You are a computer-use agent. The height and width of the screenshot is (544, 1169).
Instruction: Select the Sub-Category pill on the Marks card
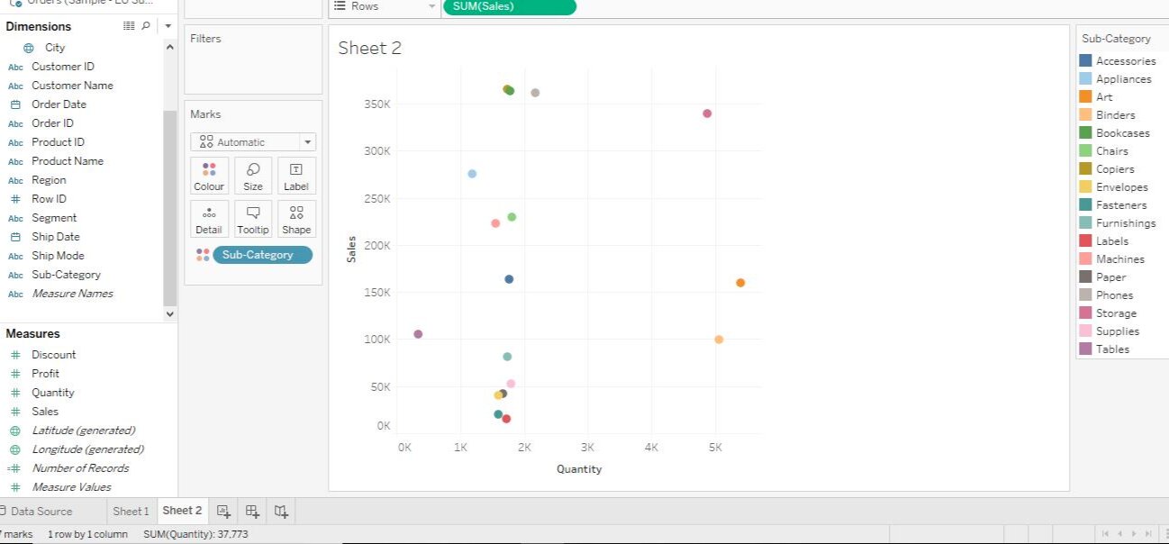coord(262,254)
